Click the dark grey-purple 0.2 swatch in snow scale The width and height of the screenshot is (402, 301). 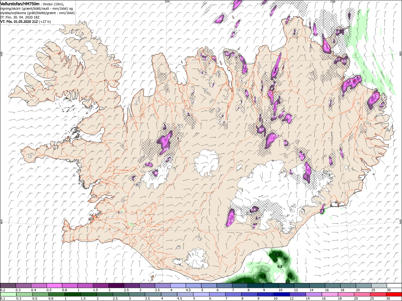[8, 286]
